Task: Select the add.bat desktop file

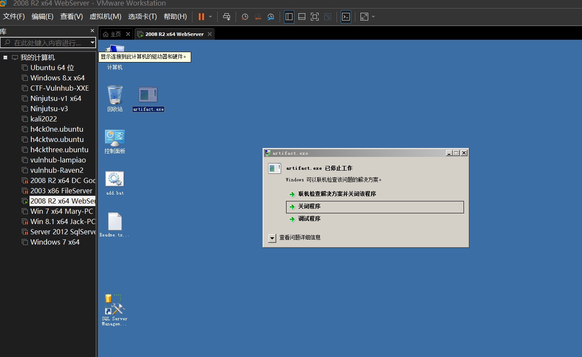Action: [x=115, y=183]
